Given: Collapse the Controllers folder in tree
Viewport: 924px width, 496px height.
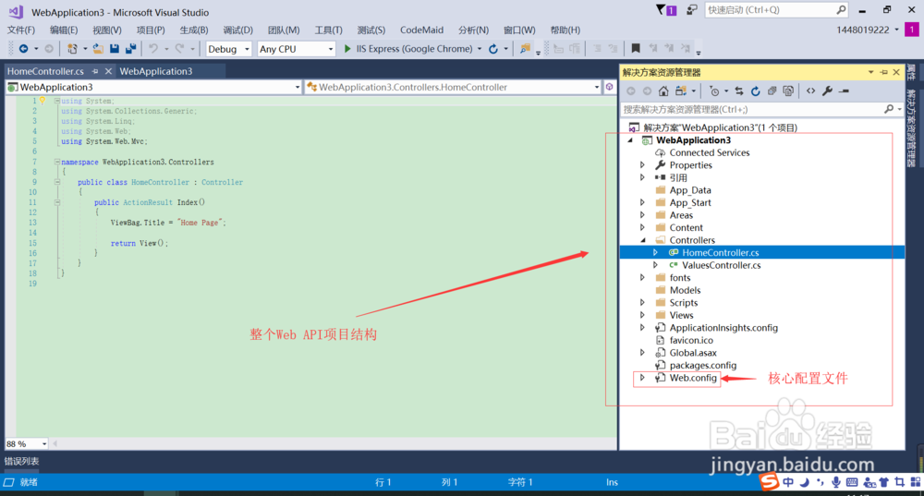Looking at the screenshot, I should click(643, 240).
